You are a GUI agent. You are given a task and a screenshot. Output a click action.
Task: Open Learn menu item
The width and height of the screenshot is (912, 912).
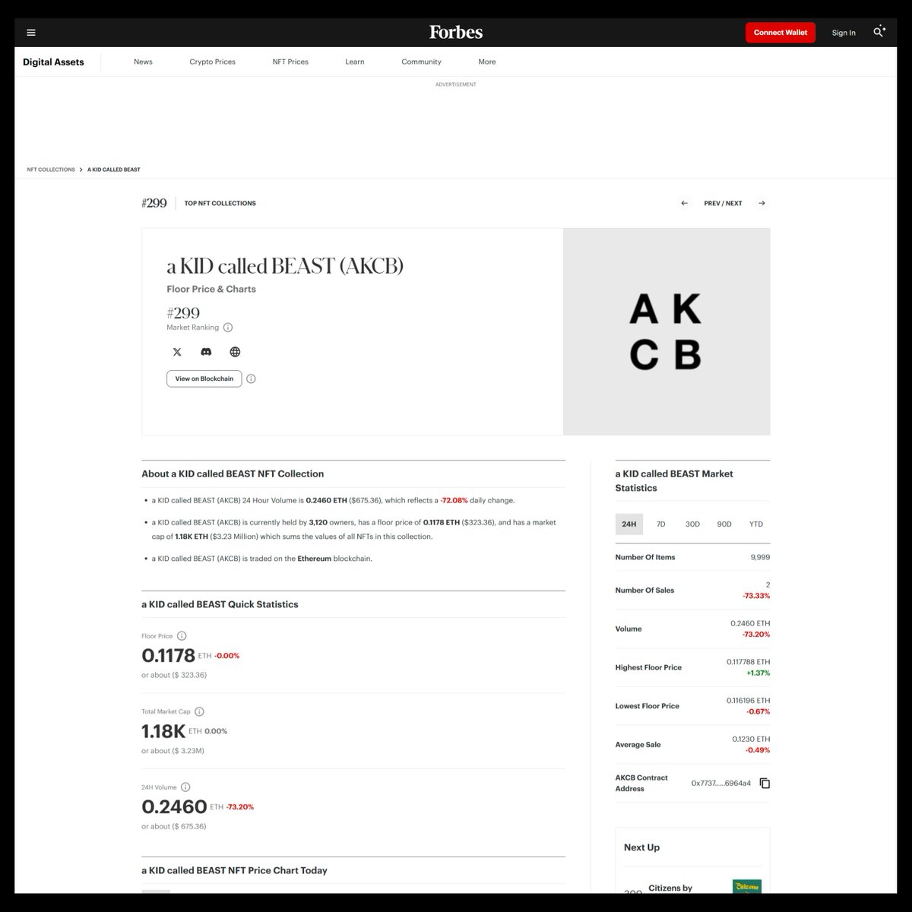(x=355, y=62)
